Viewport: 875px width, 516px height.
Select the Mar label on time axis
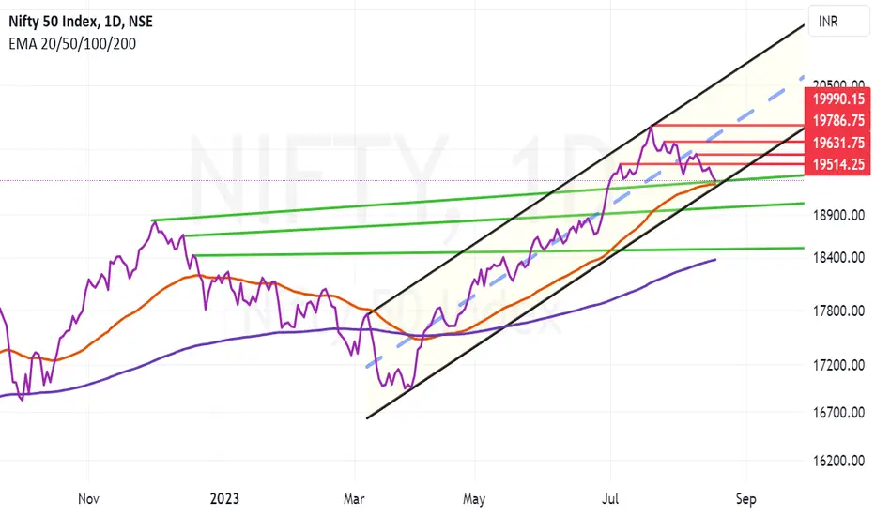tap(354, 498)
